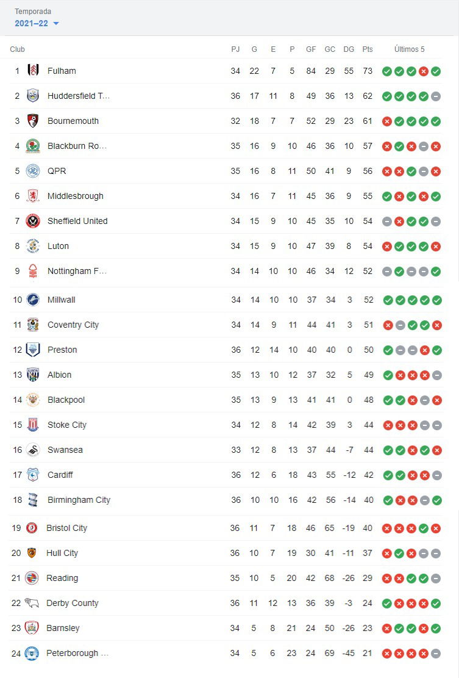Screen dimensions: 459x678
Task: Click the Sheffield United crest icon
Action: [x=33, y=221]
